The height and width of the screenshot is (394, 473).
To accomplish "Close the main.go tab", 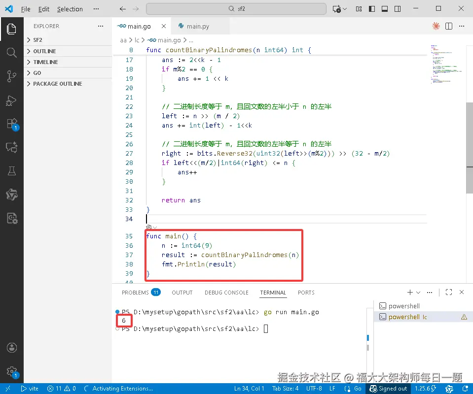I will coord(163,26).
